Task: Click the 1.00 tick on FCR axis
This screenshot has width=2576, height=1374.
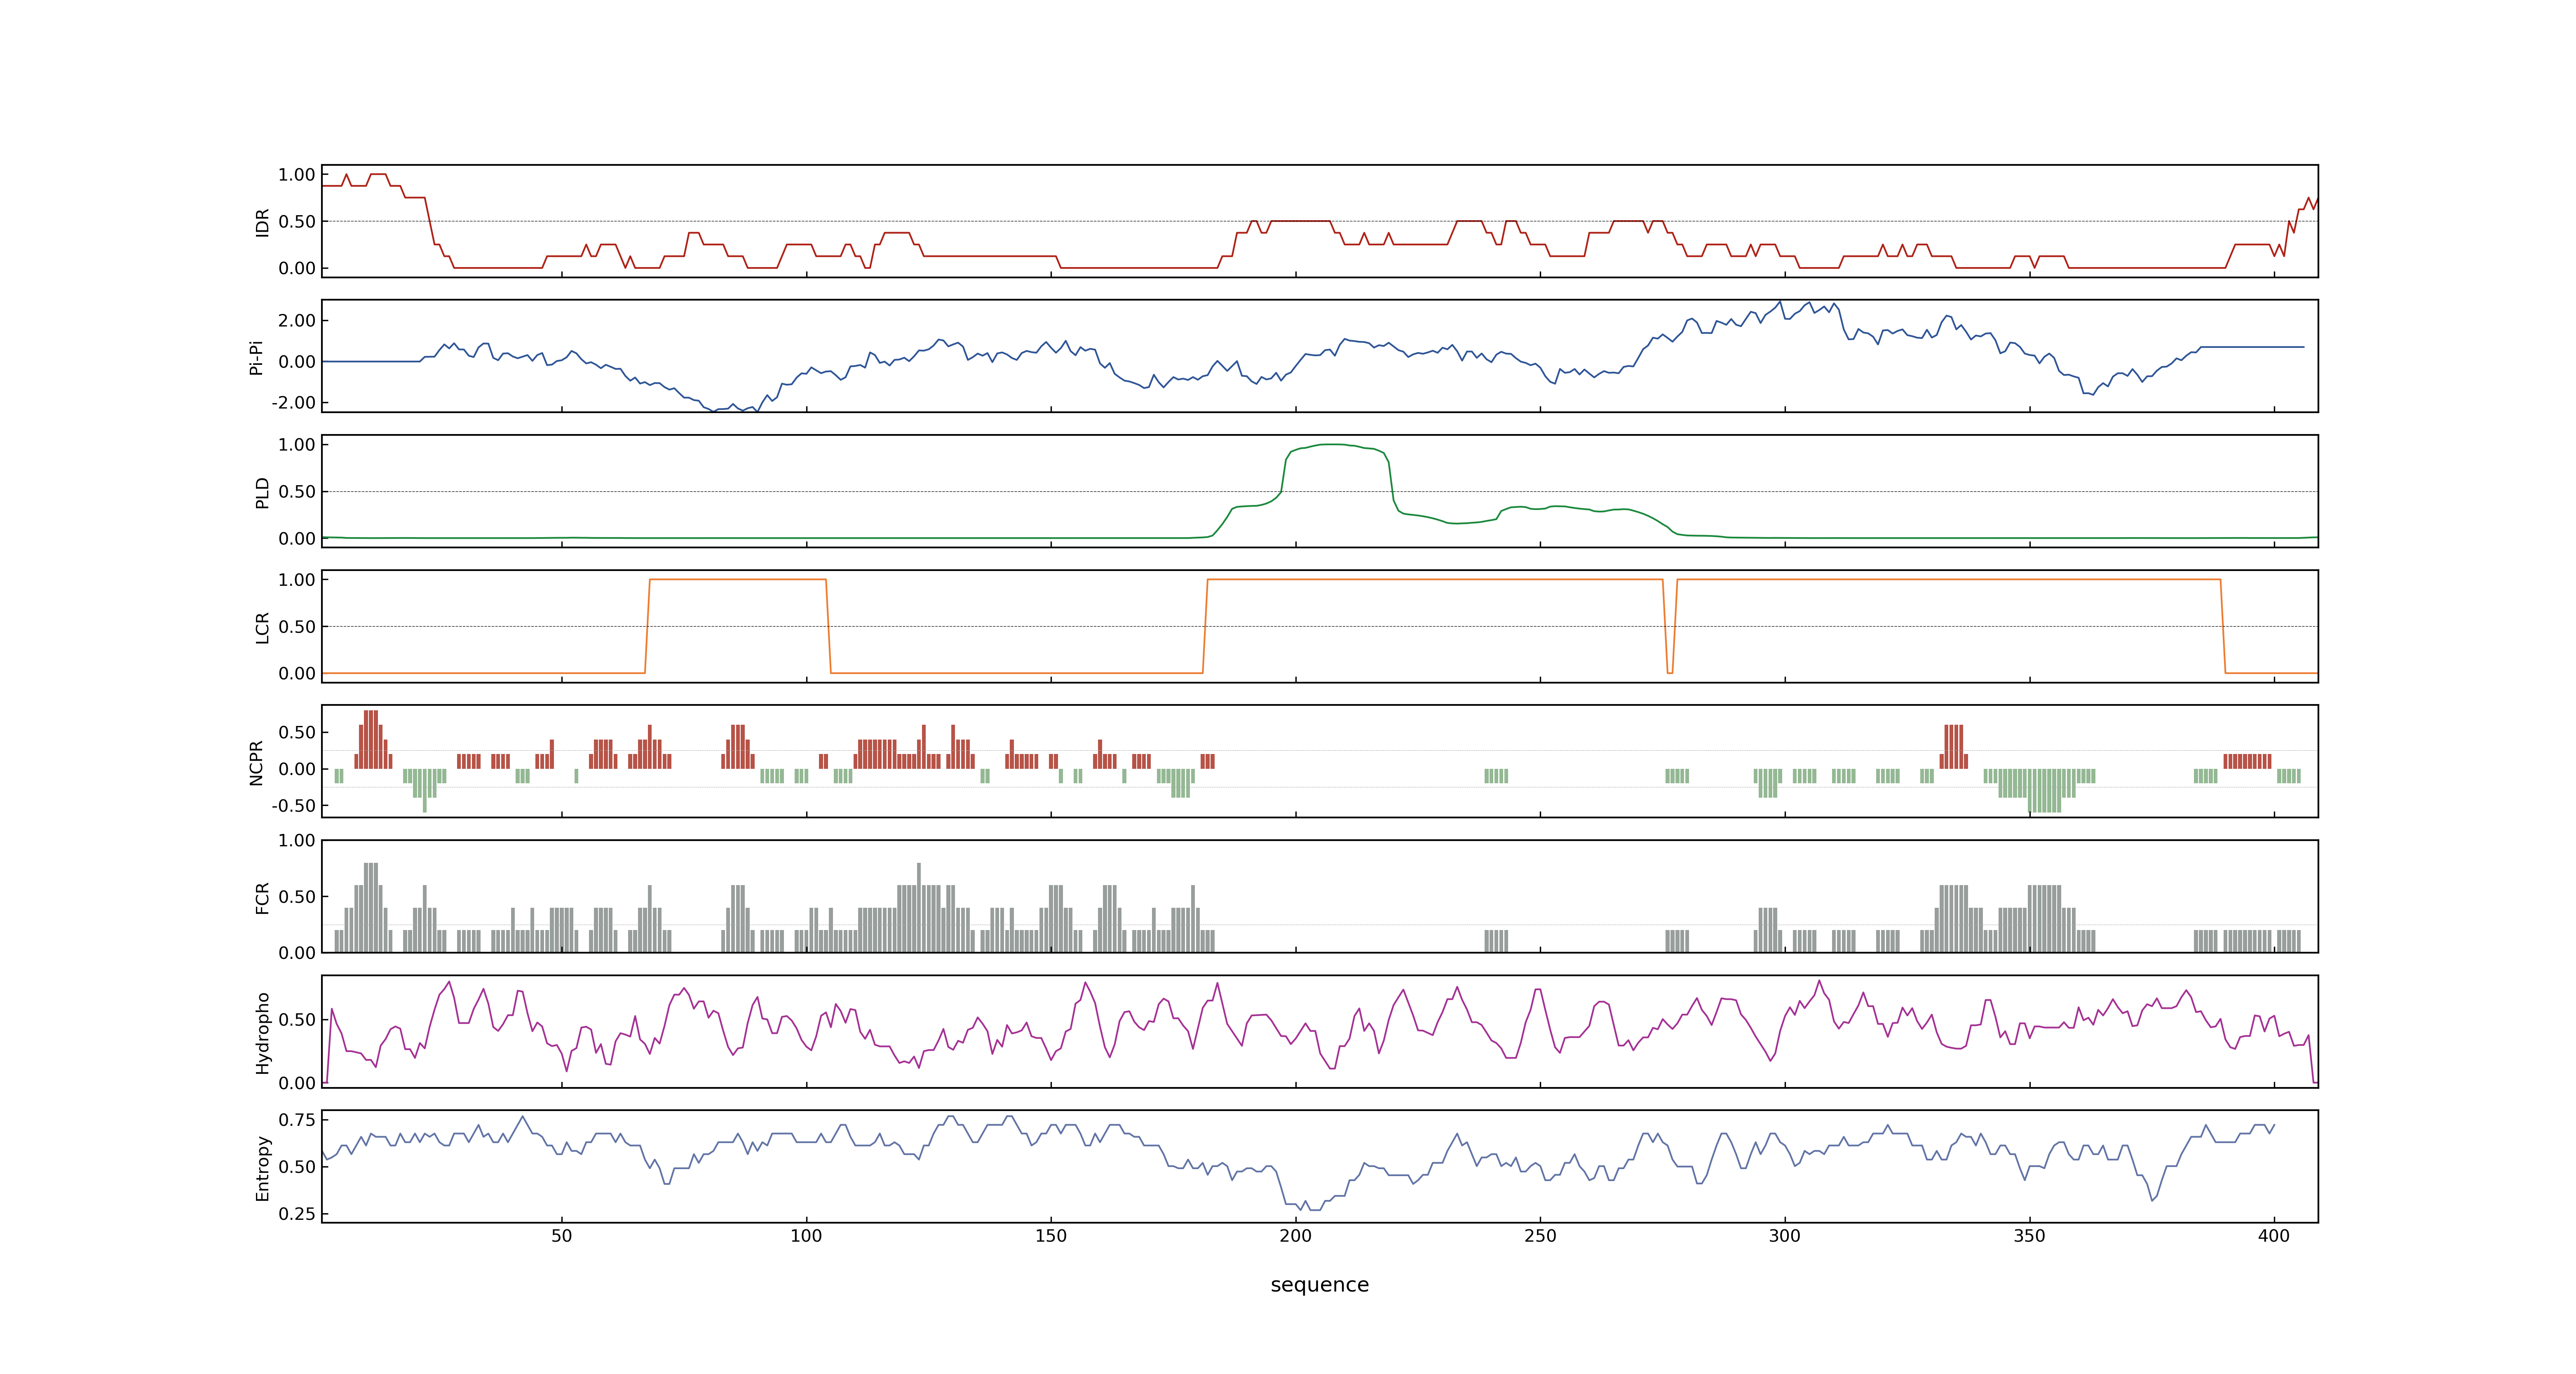Action: (x=297, y=841)
